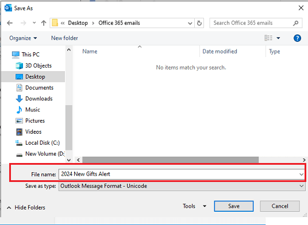Open Pictures folder in sidebar
Viewport: 308px width, 225px height.
(35, 121)
